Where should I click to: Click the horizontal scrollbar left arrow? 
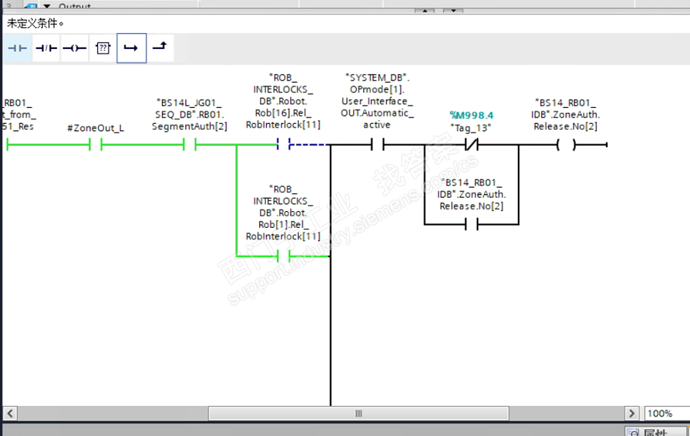pos(10,413)
